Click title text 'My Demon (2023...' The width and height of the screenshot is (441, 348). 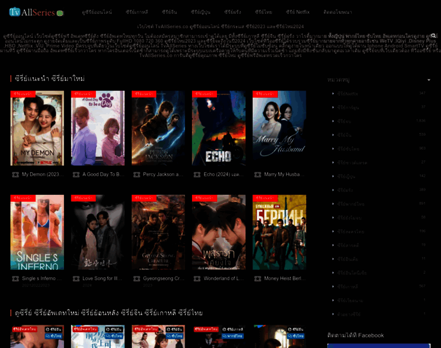coord(43,175)
